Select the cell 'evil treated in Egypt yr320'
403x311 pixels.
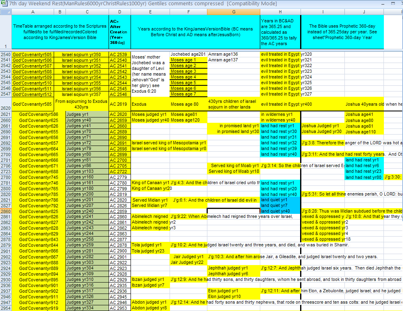coord(281,54)
